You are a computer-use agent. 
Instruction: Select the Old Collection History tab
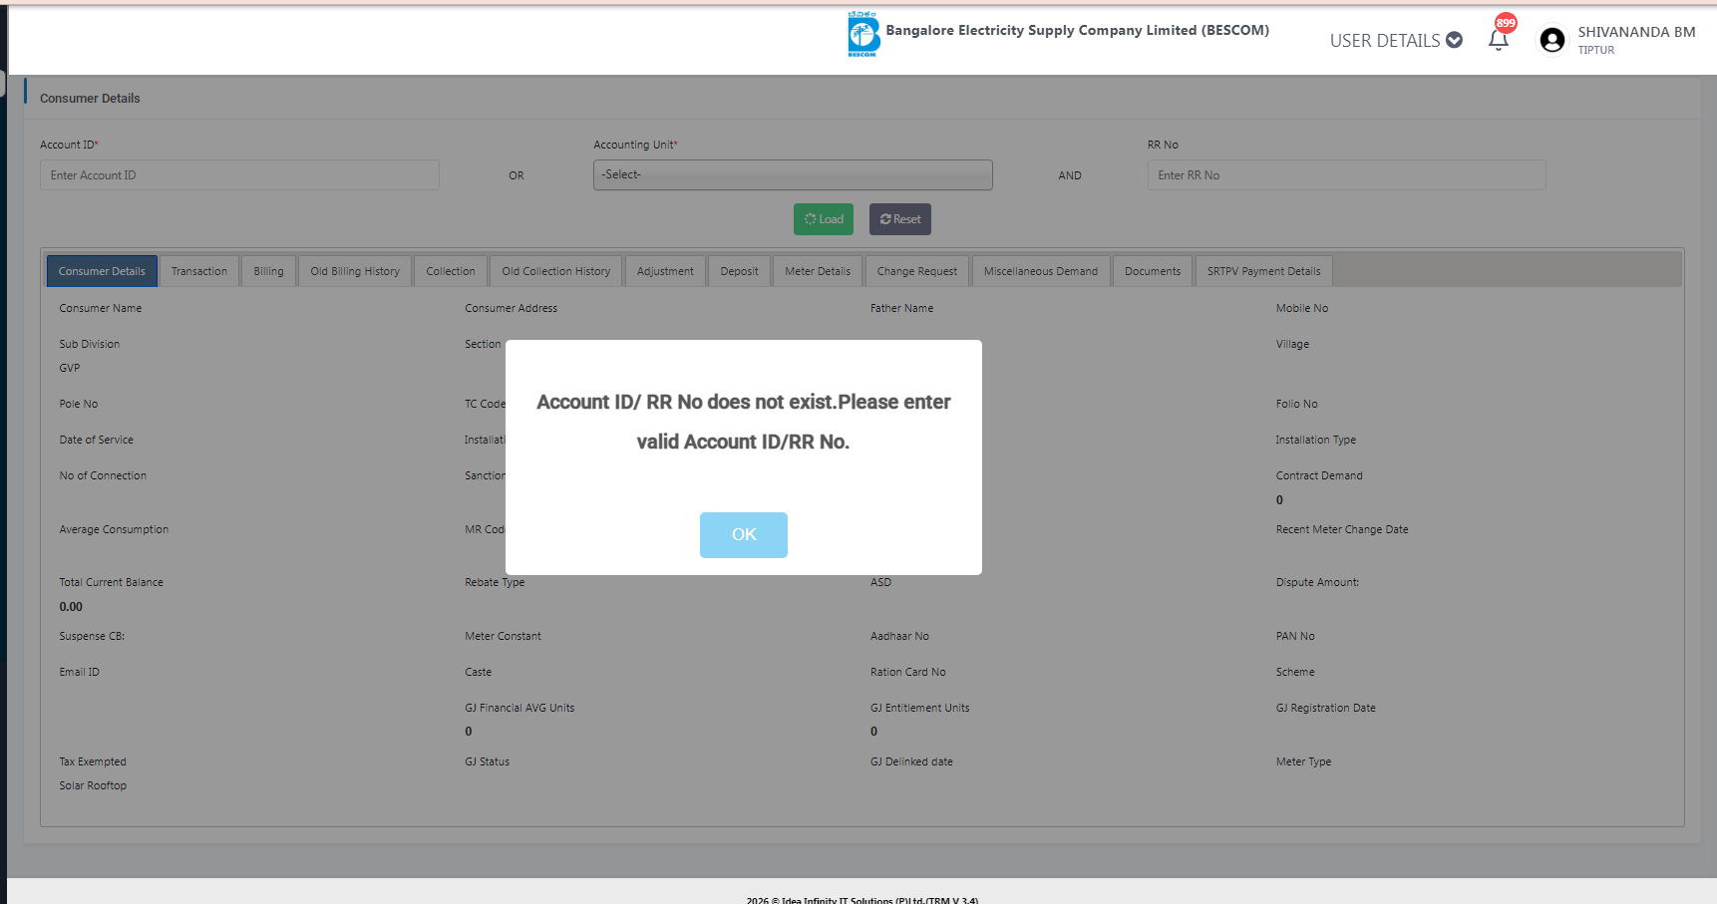pyautogui.click(x=556, y=271)
